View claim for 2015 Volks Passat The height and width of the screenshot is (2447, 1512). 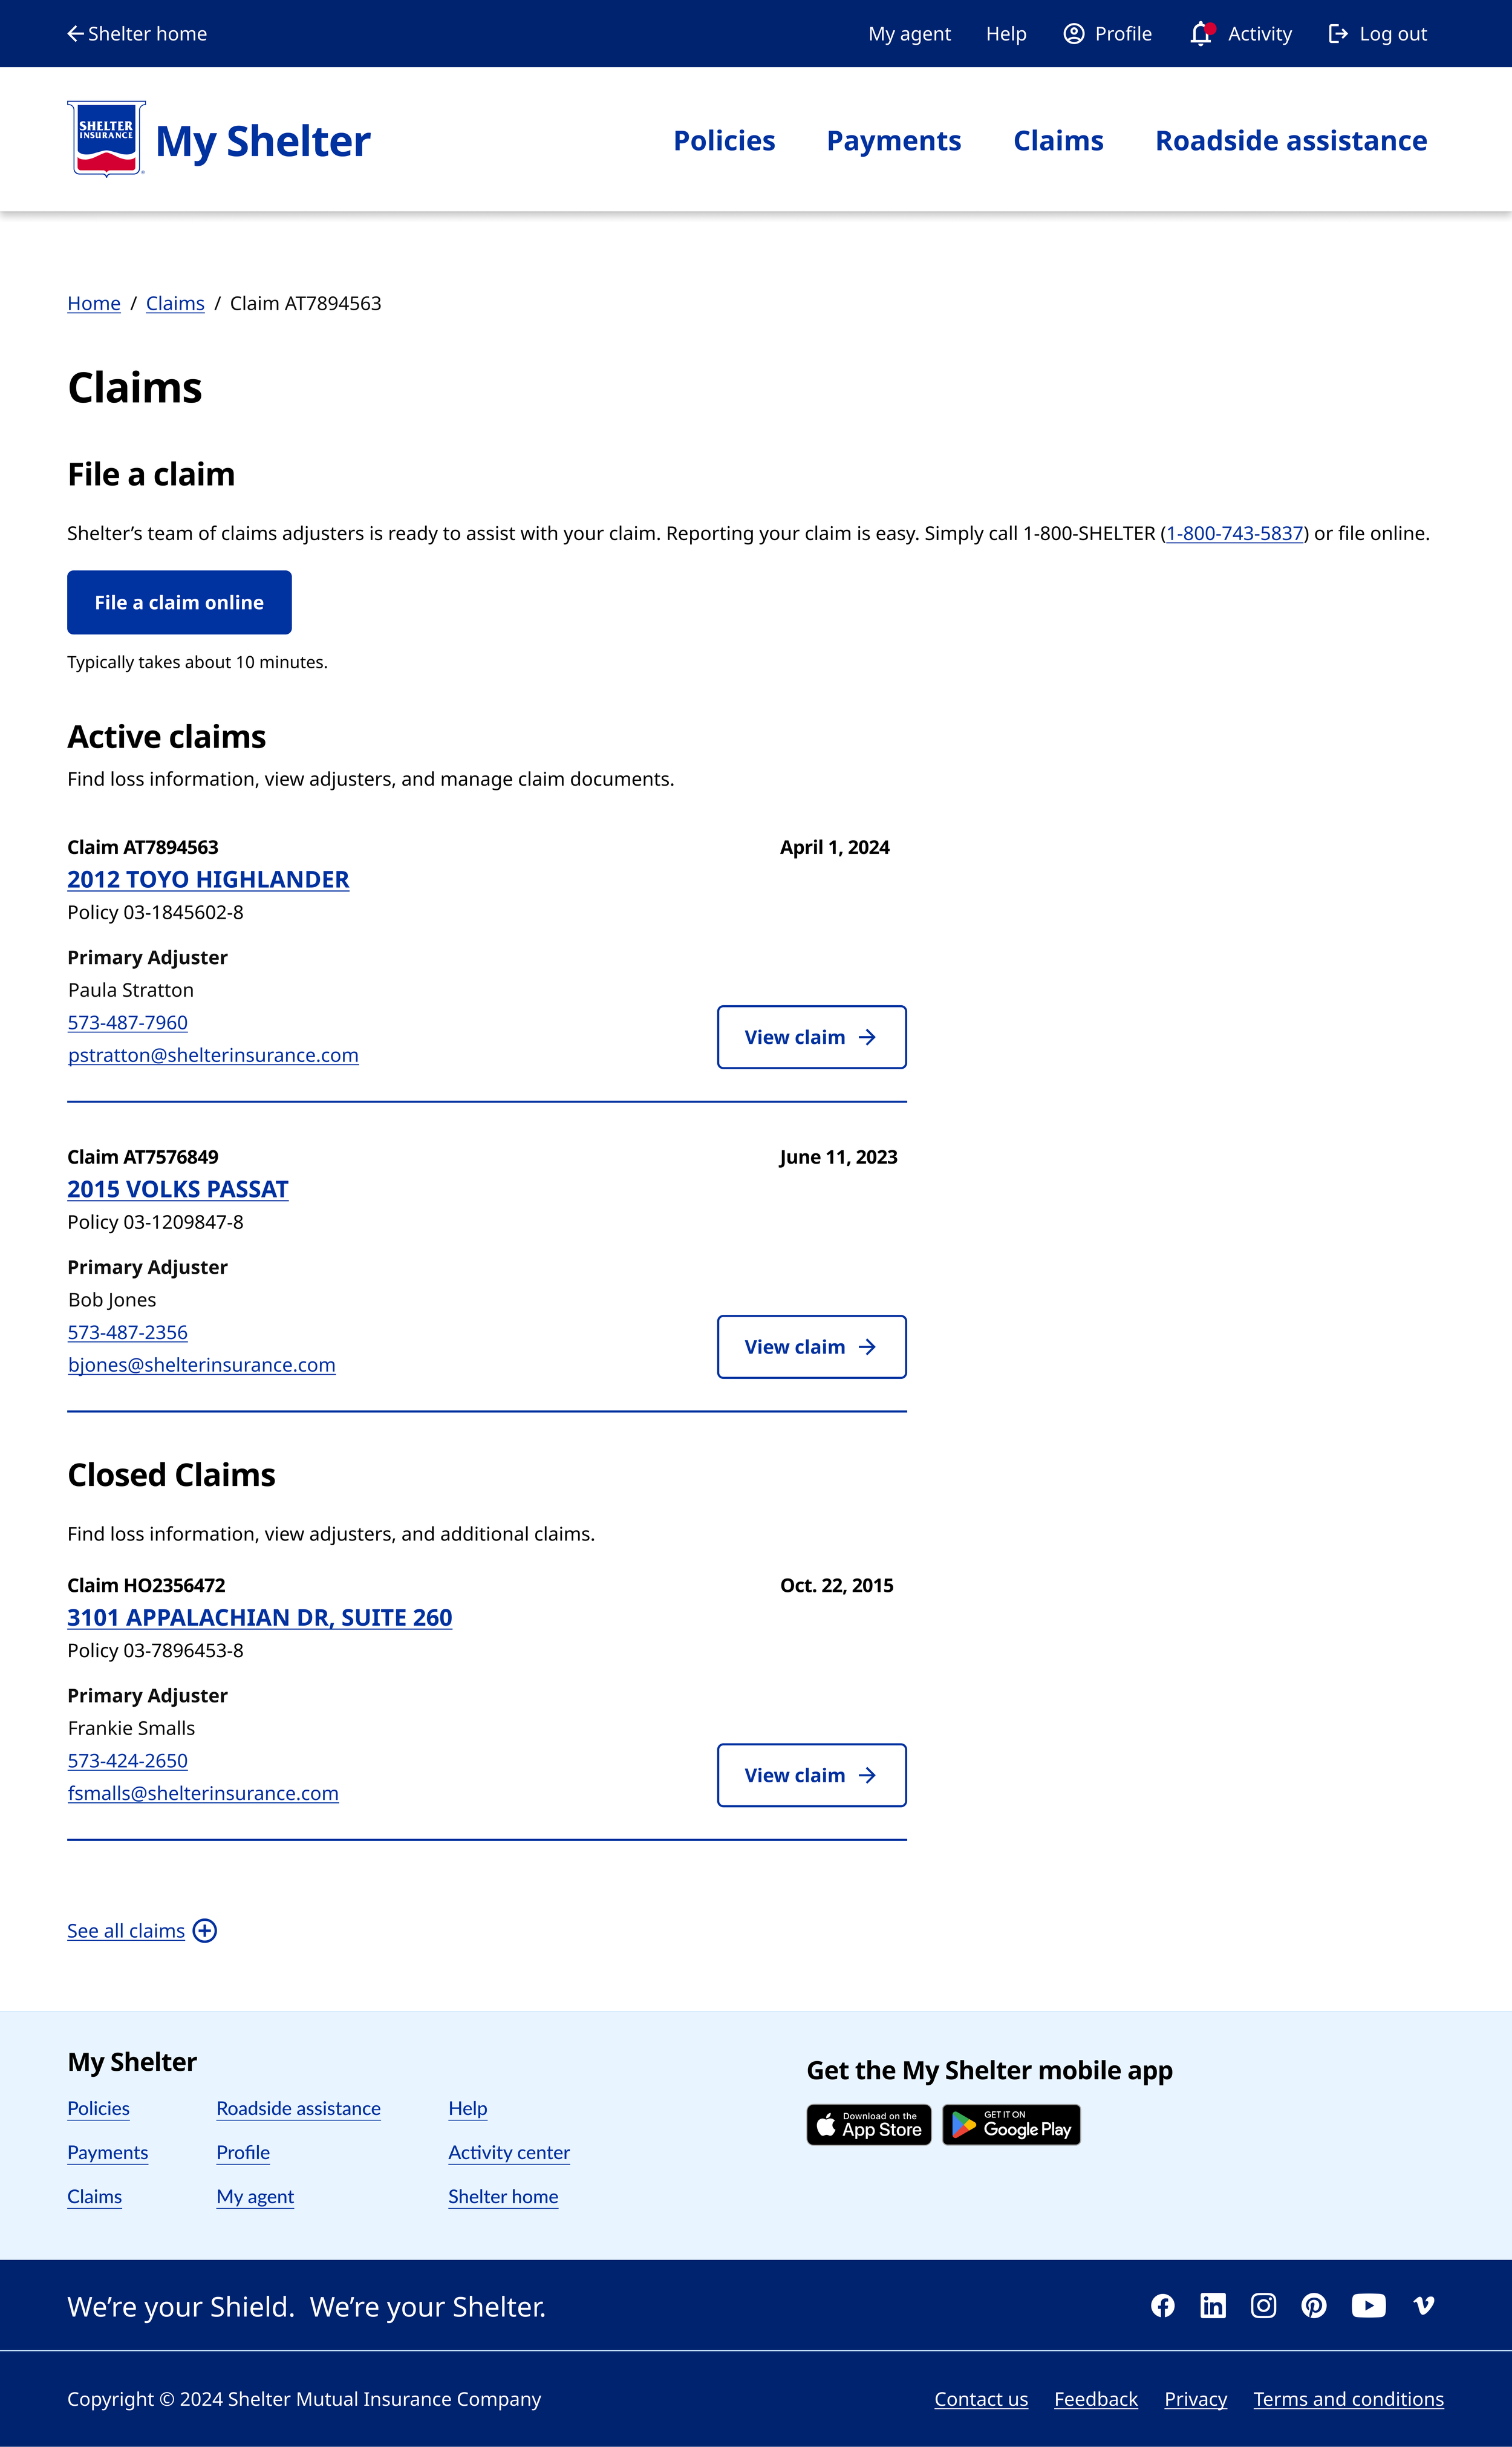click(x=811, y=1346)
